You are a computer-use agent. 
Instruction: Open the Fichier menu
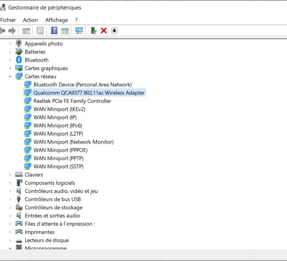(8, 20)
